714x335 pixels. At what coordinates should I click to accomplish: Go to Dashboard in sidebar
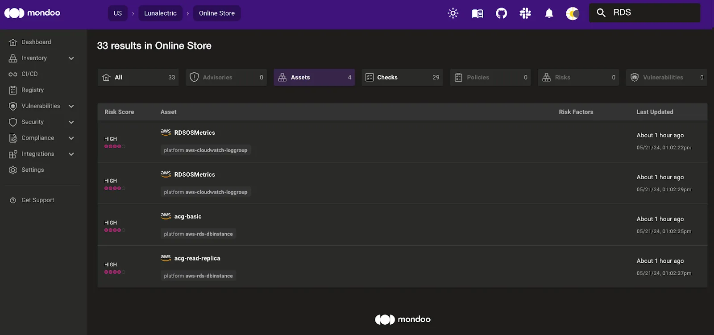(x=36, y=42)
